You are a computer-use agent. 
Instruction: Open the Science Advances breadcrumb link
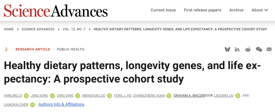38,29
